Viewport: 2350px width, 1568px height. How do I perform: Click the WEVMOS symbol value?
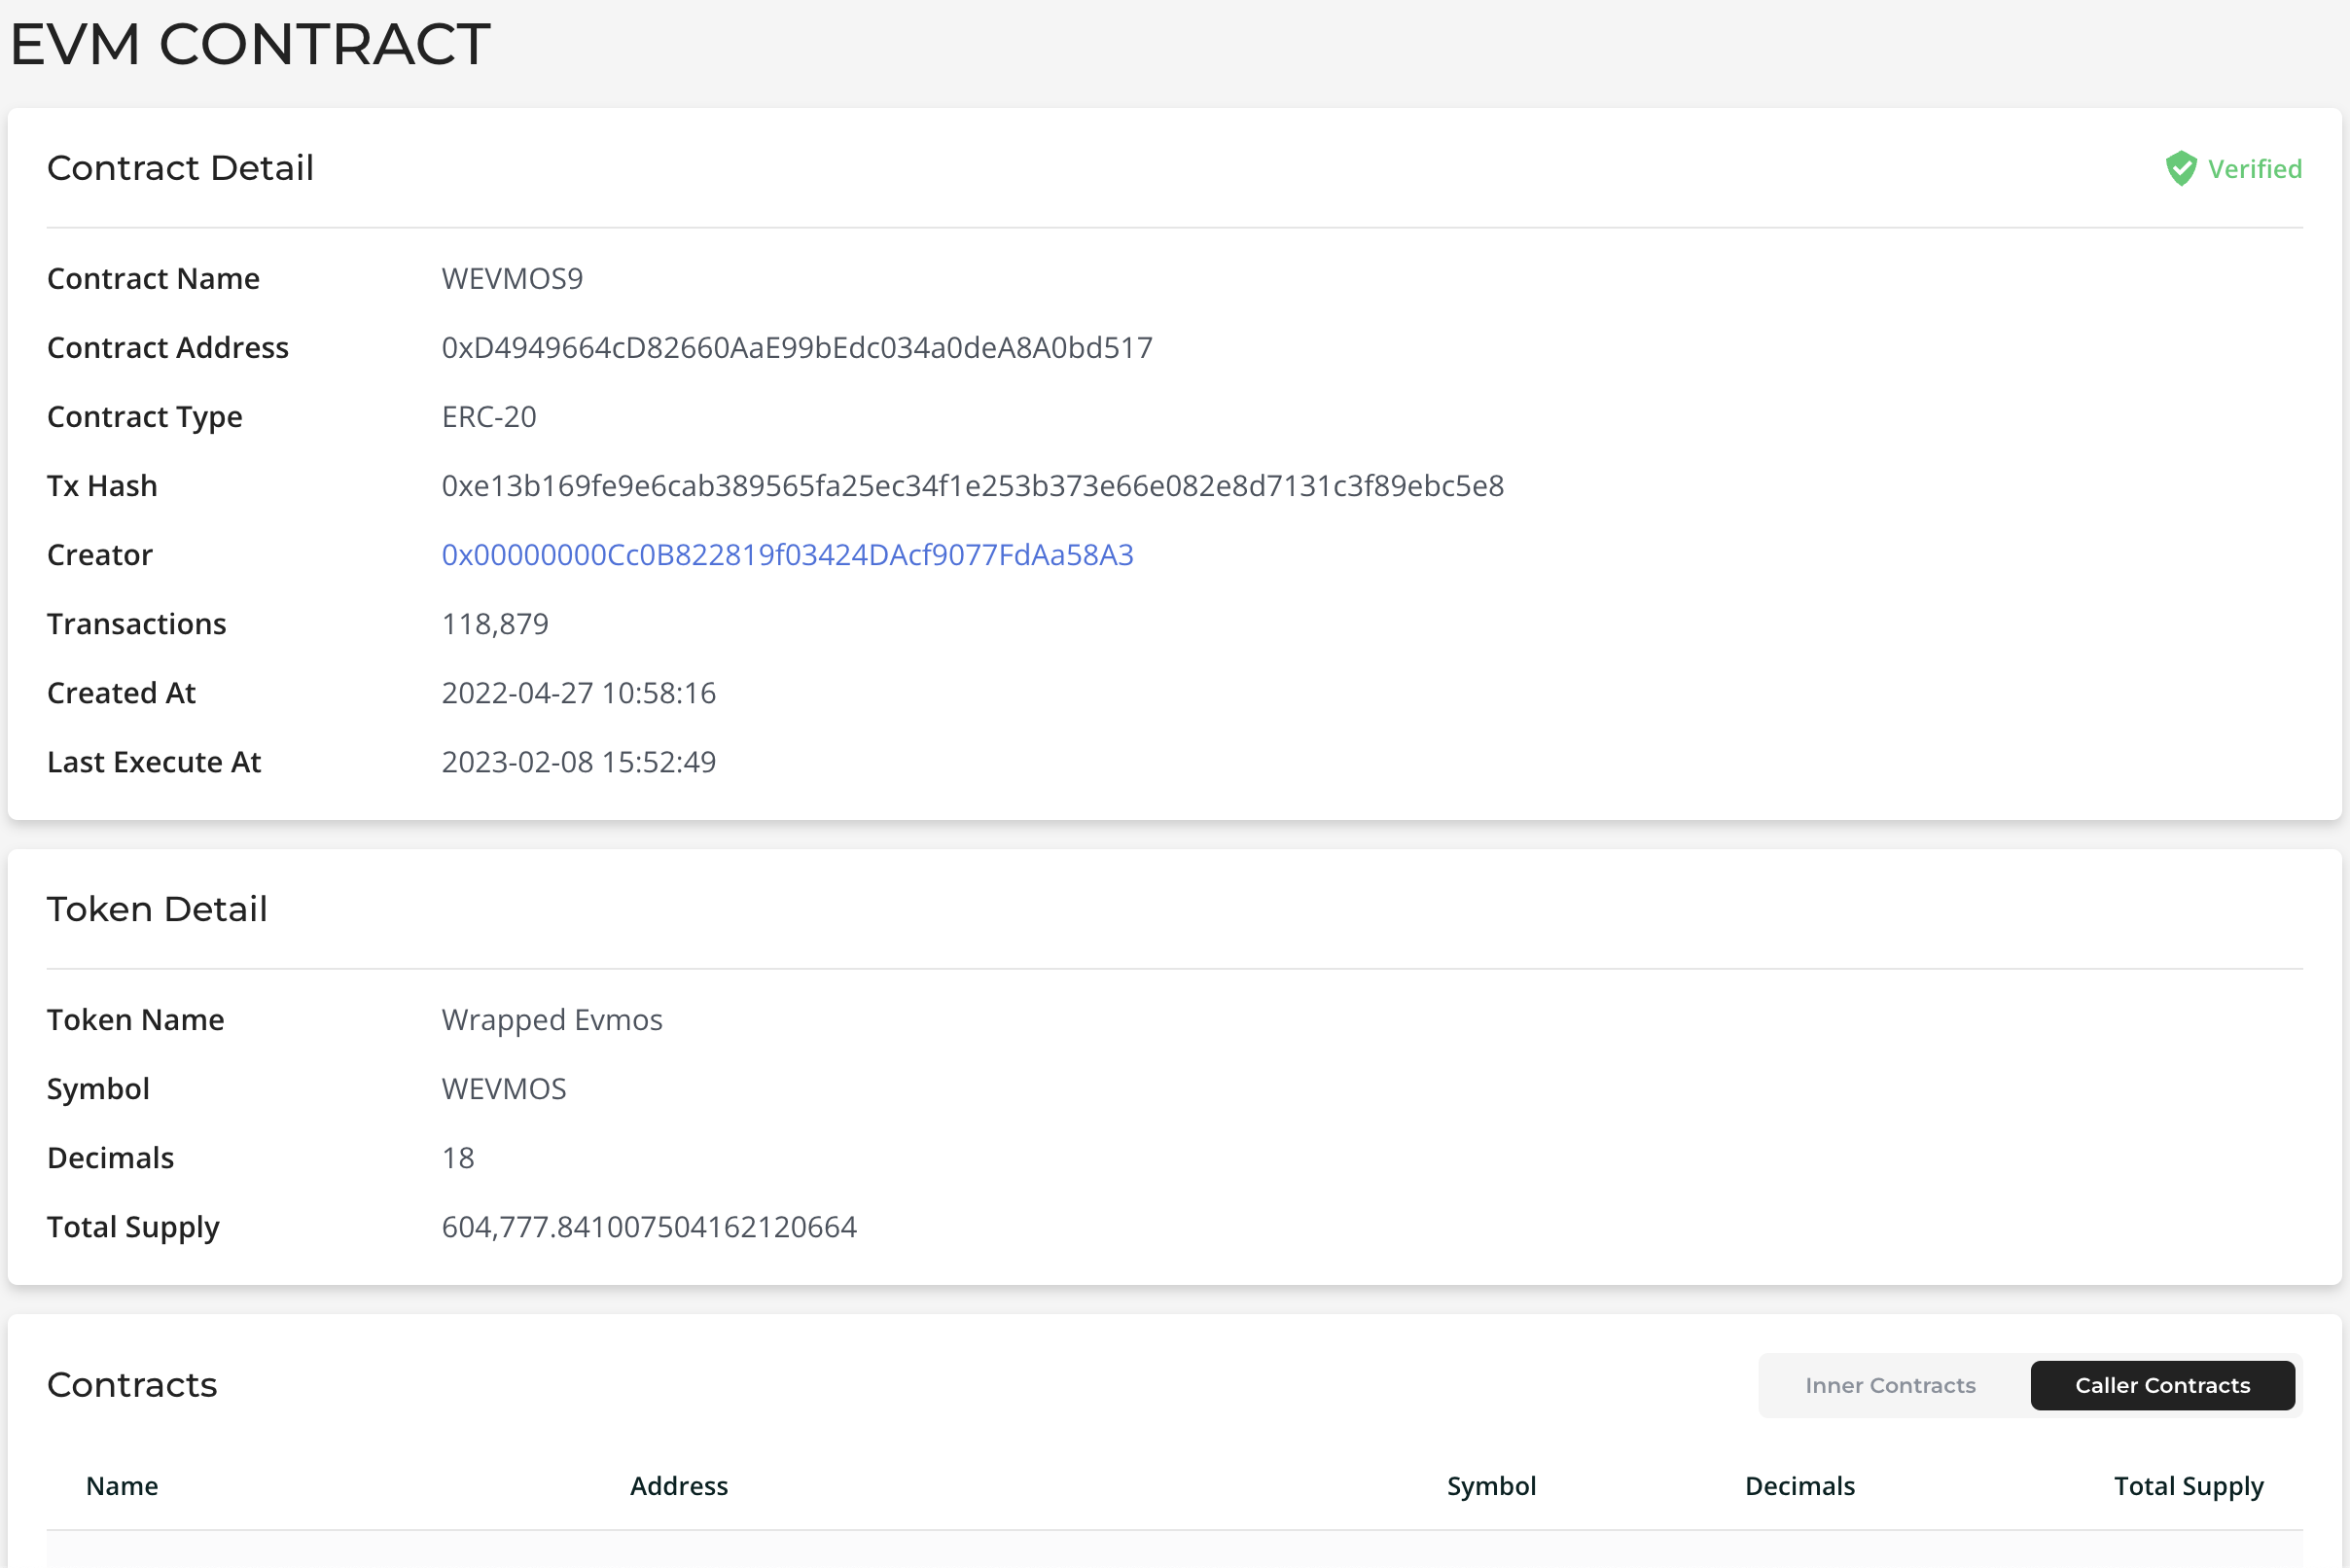pos(504,1088)
